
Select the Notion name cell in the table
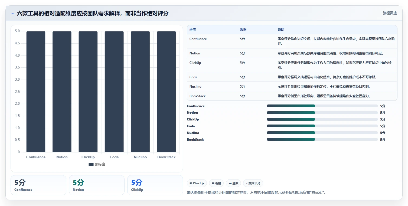coord(195,53)
